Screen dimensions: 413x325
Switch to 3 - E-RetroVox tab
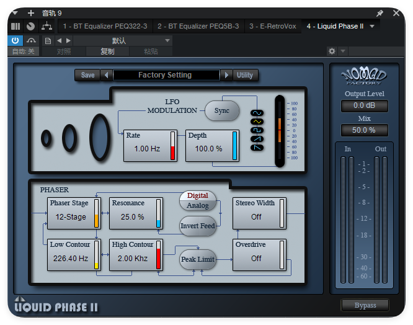click(273, 26)
